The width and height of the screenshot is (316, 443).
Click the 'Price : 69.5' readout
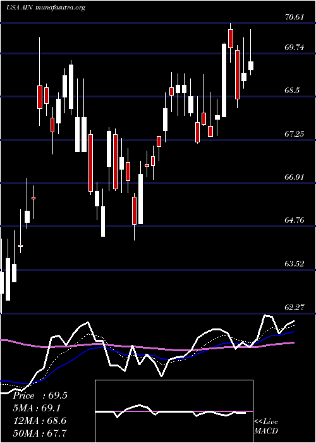40,396
